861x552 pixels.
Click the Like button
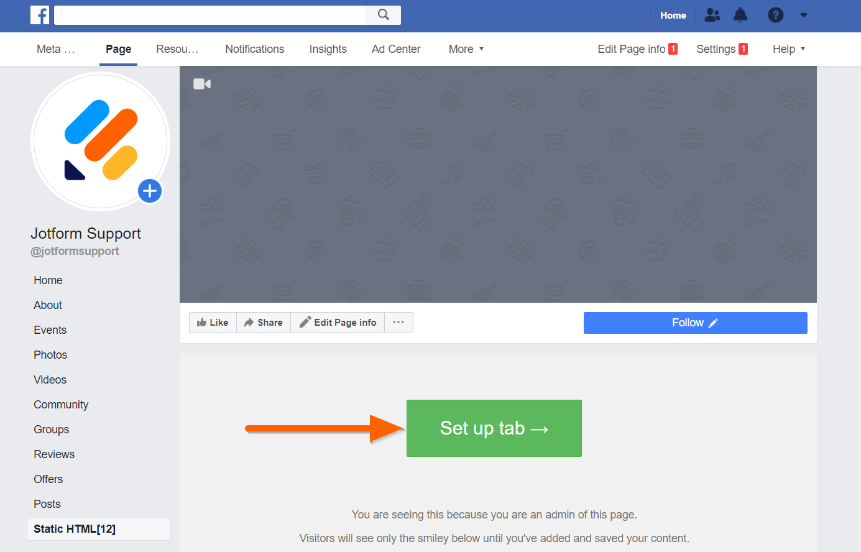pyautogui.click(x=213, y=323)
